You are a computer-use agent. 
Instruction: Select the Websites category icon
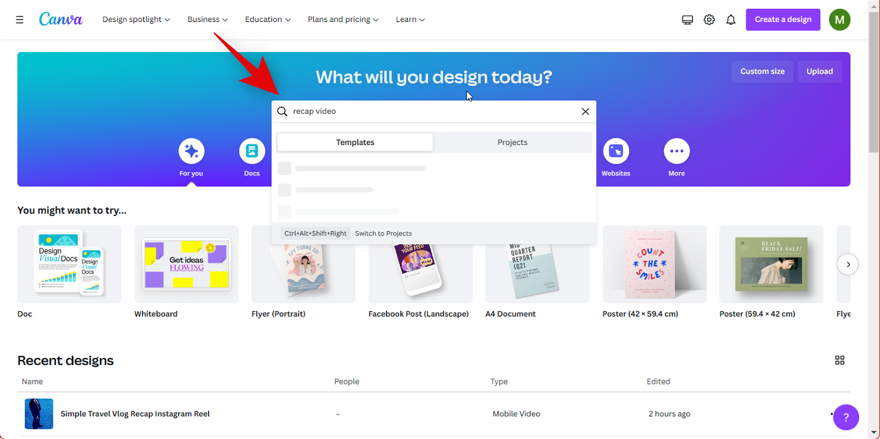click(x=616, y=151)
